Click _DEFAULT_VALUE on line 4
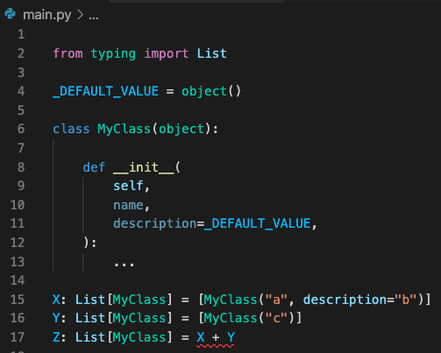Screen dimensions: 441x353 (106, 91)
